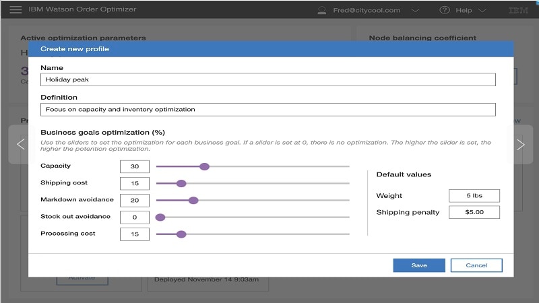539x303 pixels.
Task: Click the Stock out avoidance slider handle
Action: 160,217
